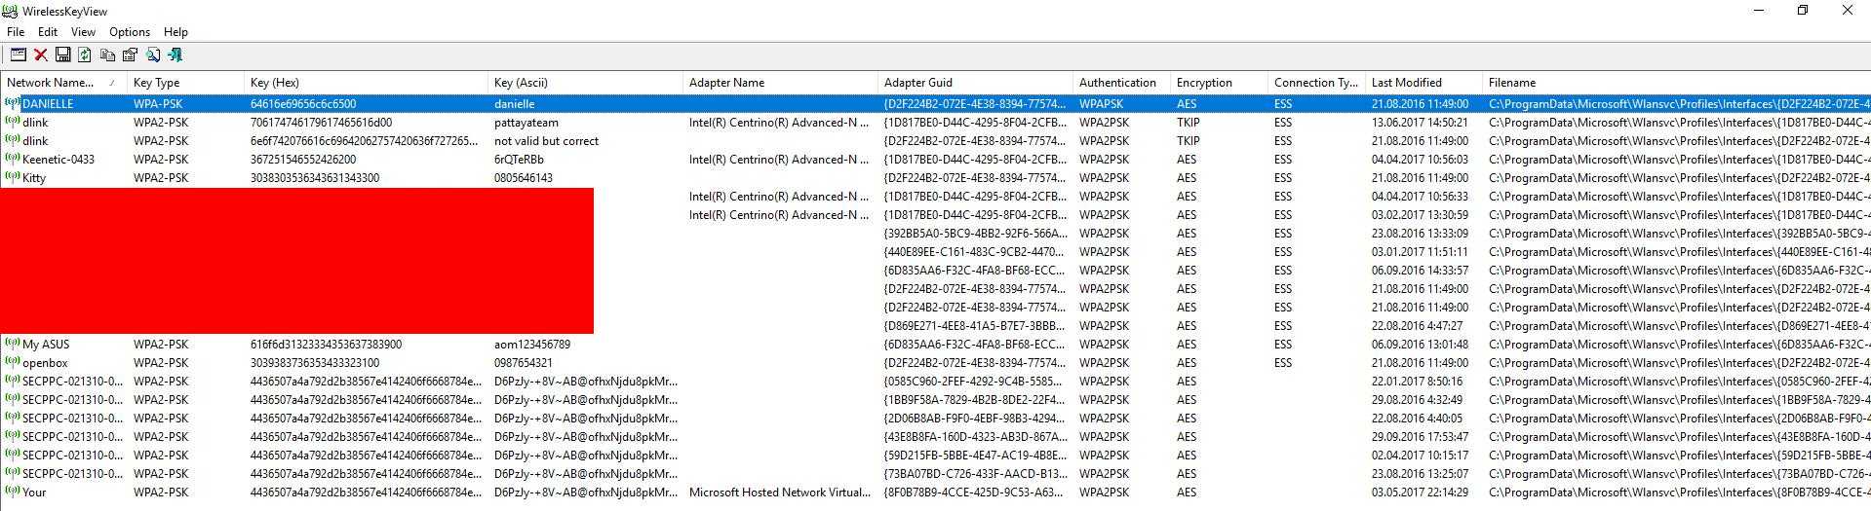Click the exit door toolbar icon
The image size is (1871, 511).
pyautogui.click(x=175, y=55)
